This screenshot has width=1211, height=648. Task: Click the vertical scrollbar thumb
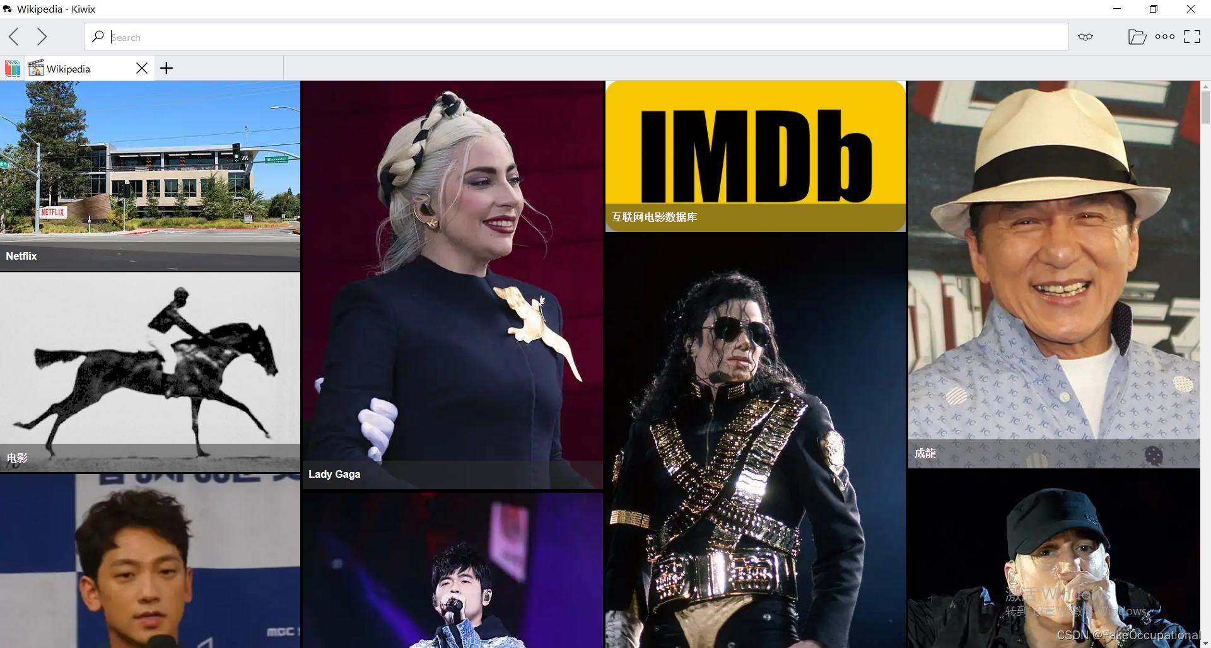pyautogui.click(x=1205, y=107)
